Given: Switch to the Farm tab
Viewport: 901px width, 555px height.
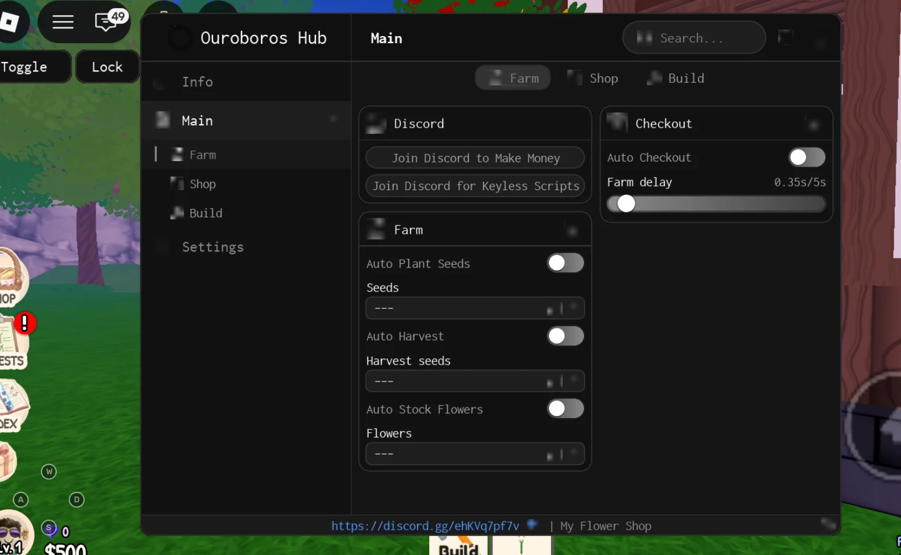Looking at the screenshot, I should 512,78.
